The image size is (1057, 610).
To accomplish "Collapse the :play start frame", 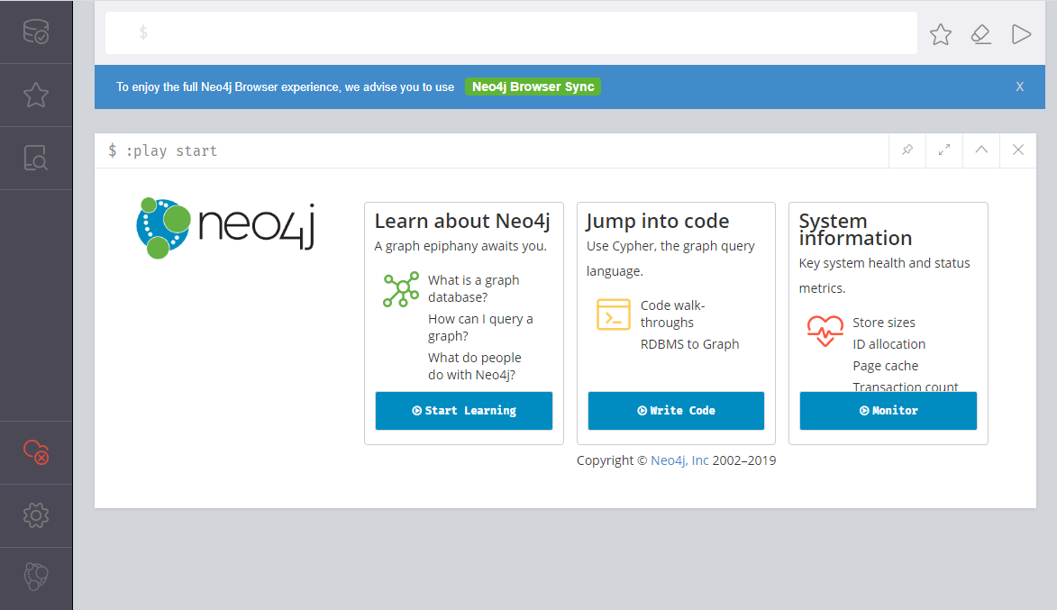I will coord(981,150).
